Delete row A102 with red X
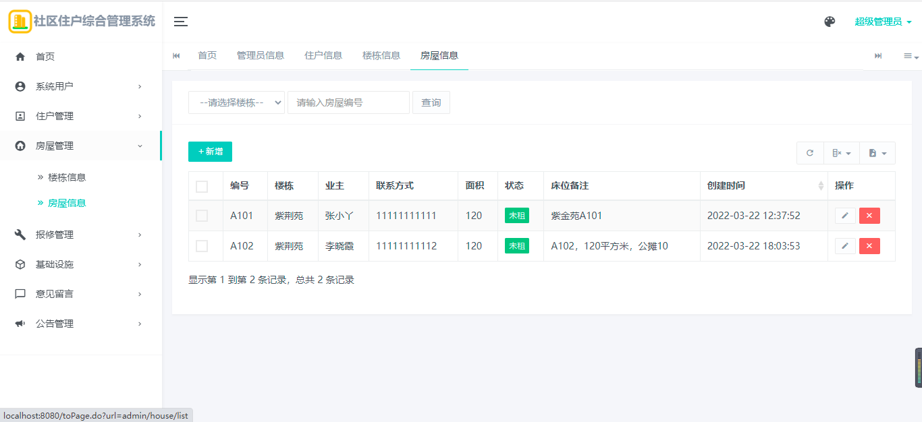Image resolution: width=922 pixels, height=422 pixels. pos(869,246)
